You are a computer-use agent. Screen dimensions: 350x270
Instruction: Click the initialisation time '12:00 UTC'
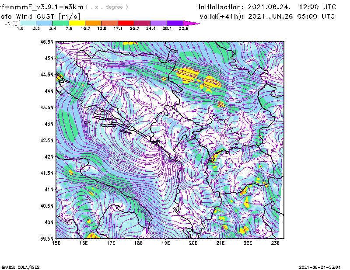tap(318, 7)
